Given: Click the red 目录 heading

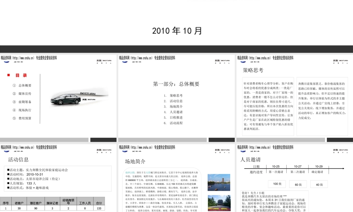Looking at the screenshot, I should click(x=21, y=75).
